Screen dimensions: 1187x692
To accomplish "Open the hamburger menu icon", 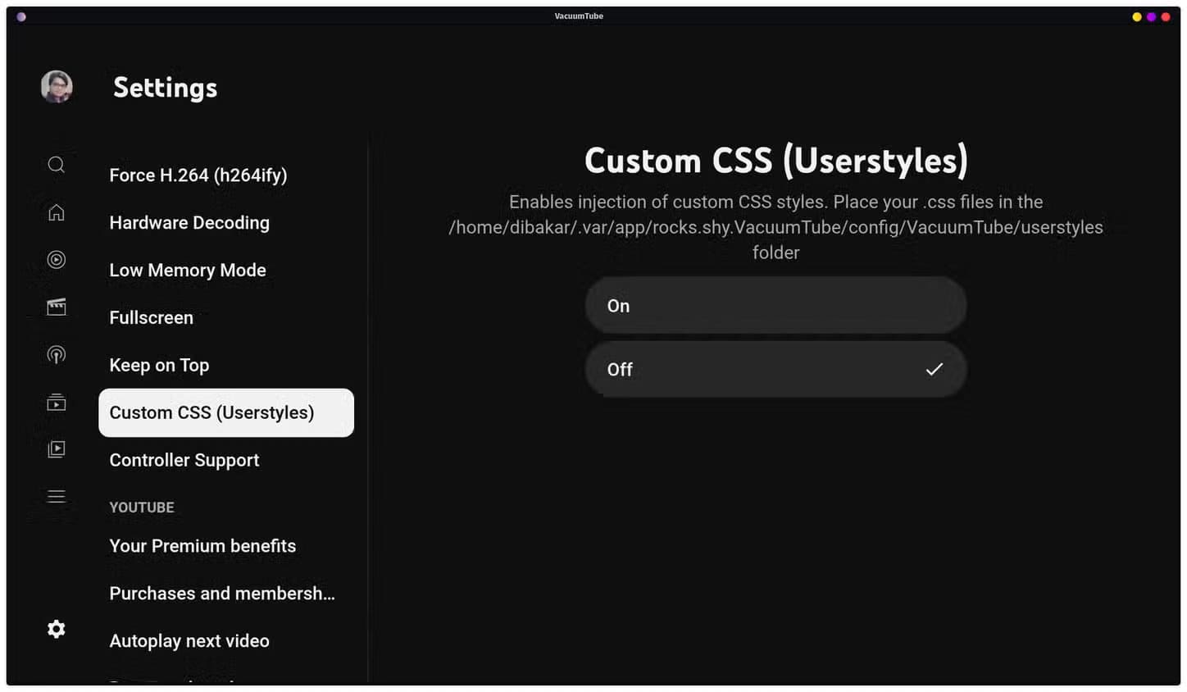I will pyautogui.click(x=56, y=496).
